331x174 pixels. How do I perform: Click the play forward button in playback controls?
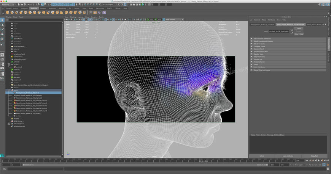pyautogui.click(x=318, y=161)
